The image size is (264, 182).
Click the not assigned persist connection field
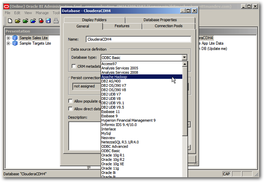[87, 86]
